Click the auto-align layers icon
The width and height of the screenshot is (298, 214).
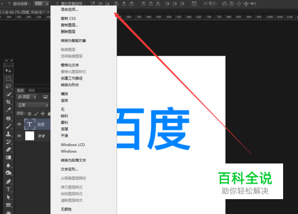pos(194,4)
